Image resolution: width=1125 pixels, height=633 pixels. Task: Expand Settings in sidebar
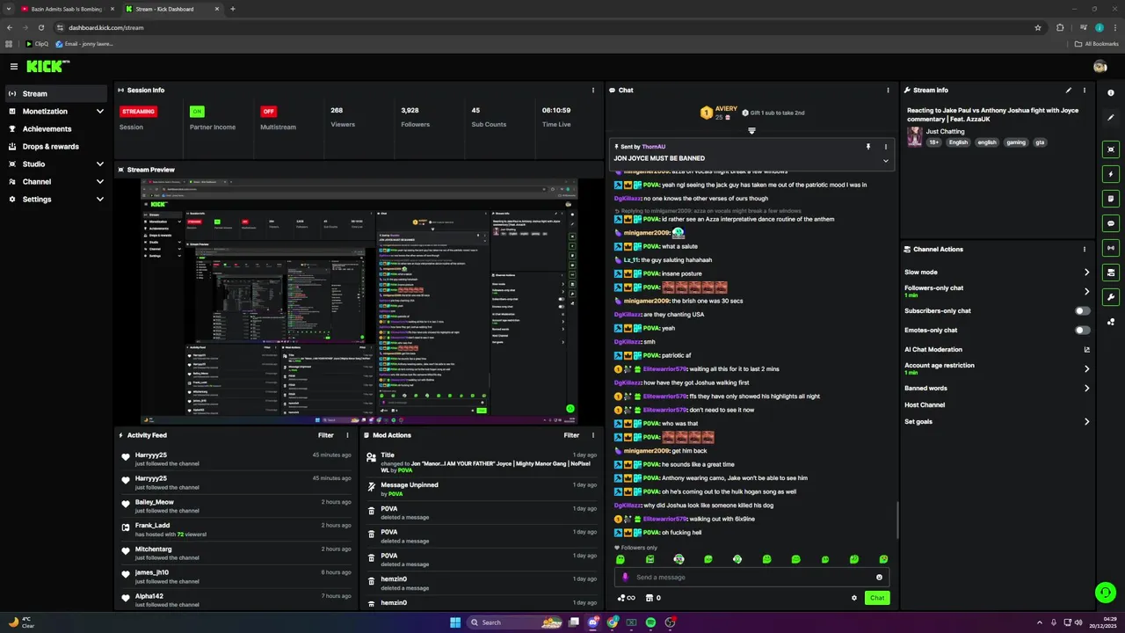100,200
